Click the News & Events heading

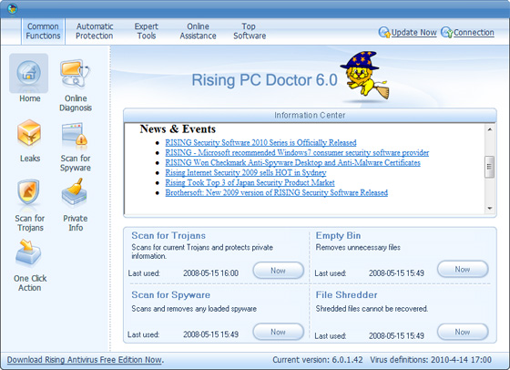pos(178,128)
